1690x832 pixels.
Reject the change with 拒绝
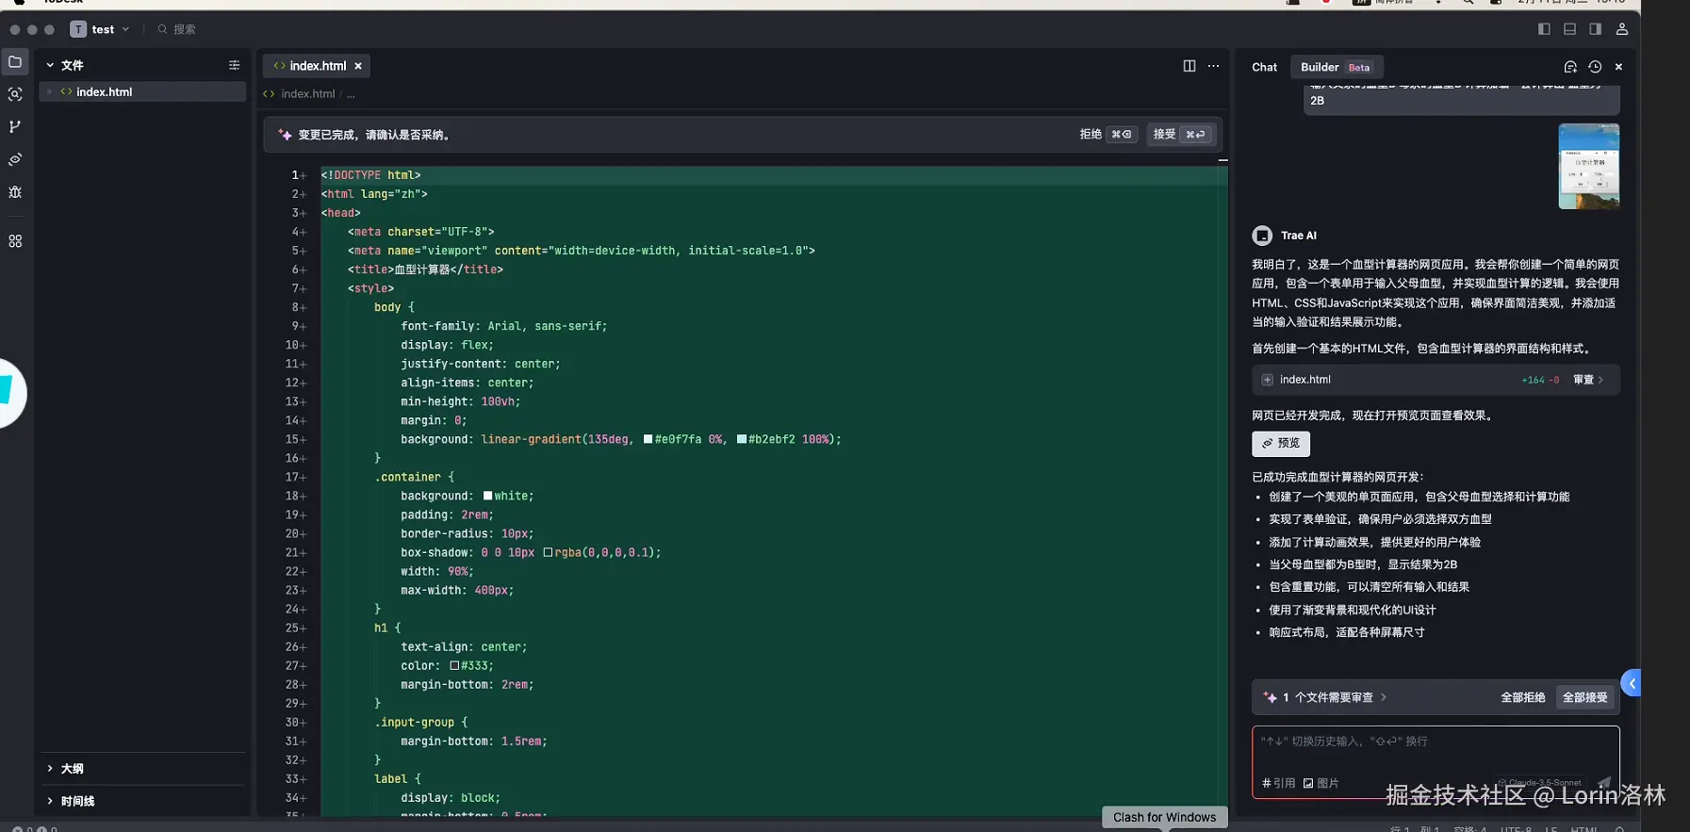pos(1107,135)
